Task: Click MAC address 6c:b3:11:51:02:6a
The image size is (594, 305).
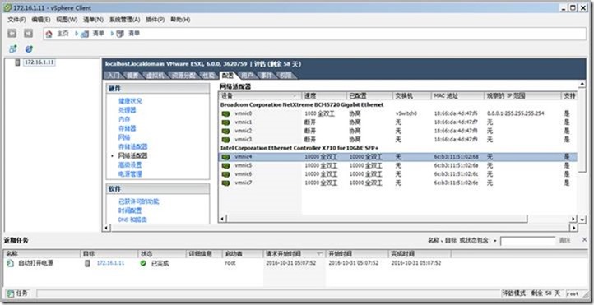Action: [456, 165]
